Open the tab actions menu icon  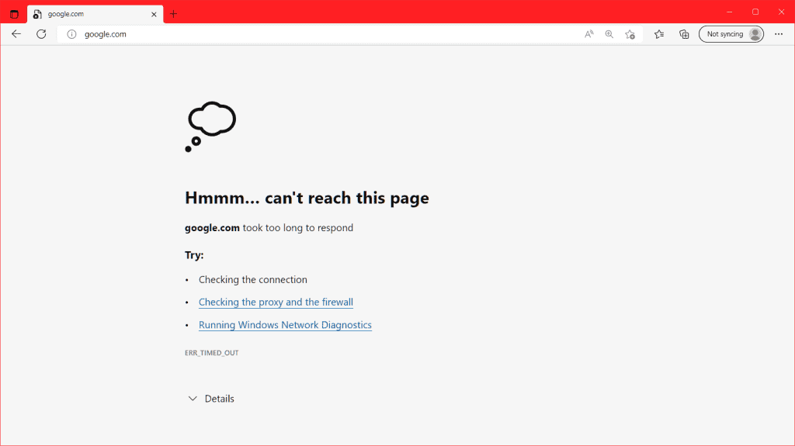(14, 14)
